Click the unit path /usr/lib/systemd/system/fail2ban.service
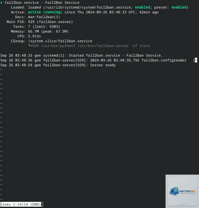199x208 pixels. [88, 7]
